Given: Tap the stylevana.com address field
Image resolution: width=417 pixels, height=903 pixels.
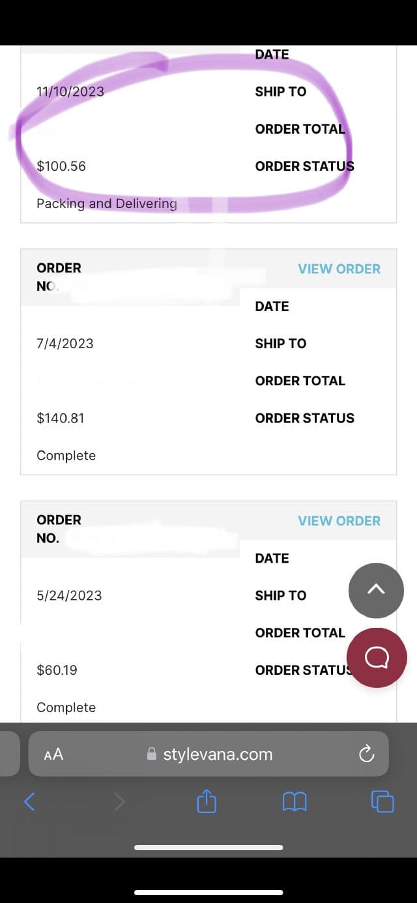Looking at the screenshot, I should [x=218, y=754].
